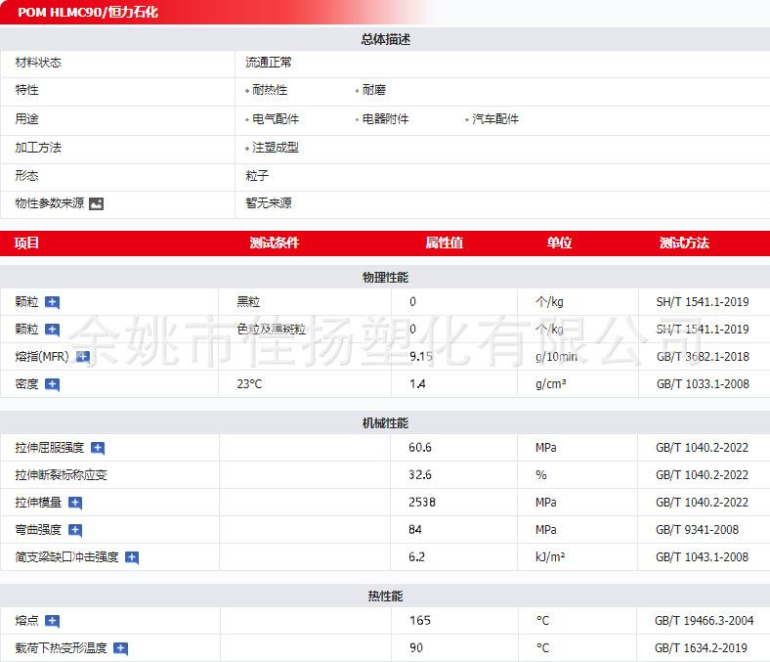Click the 电器附件 usage item
Image resolution: width=770 pixels, height=662 pixels.
coord(386,119)
